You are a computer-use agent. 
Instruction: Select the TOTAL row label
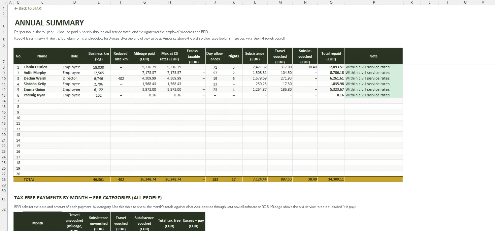click(42, 180)
